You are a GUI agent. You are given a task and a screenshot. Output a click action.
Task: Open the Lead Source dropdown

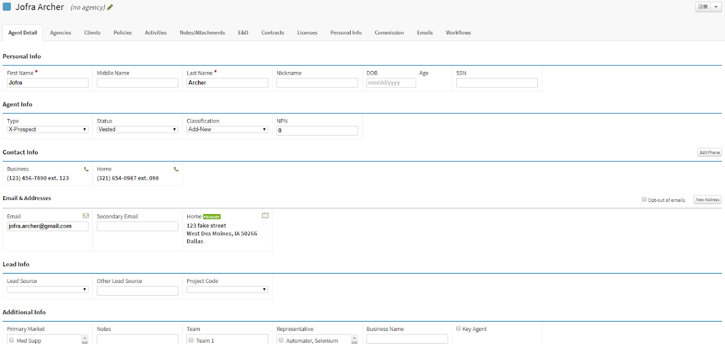point(48,290)
